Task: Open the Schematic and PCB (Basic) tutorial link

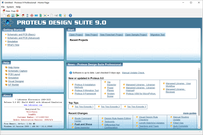Action: (21, 34)
